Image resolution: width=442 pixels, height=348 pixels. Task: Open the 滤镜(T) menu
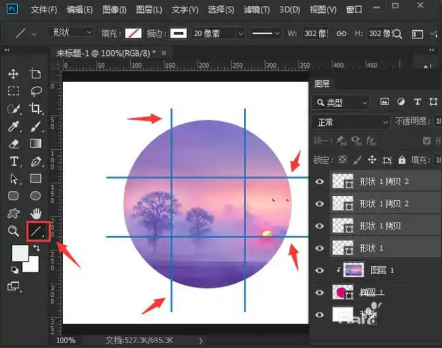coord(256,10)
